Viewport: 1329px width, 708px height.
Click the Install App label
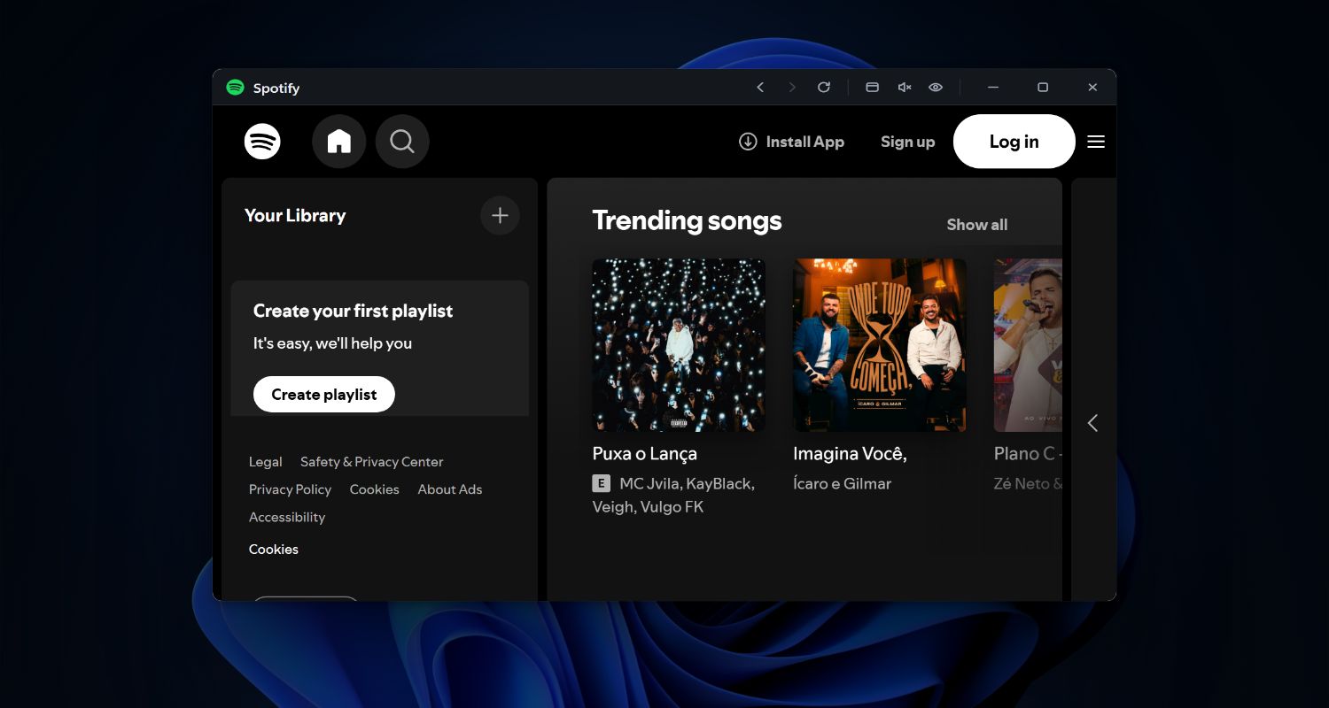pos(804,142)
